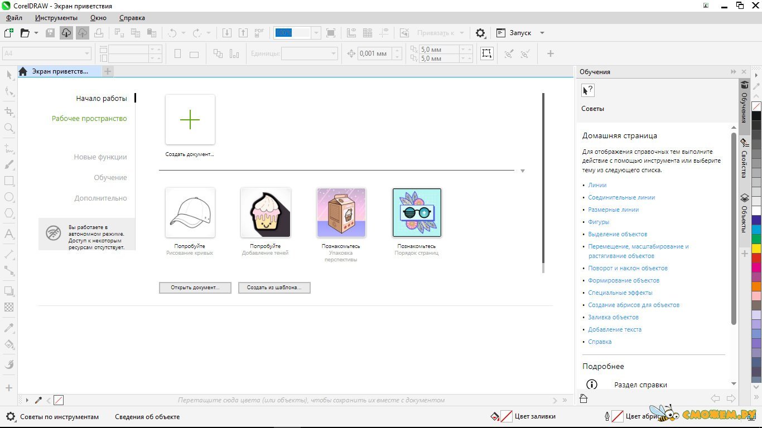Click the Открыть документ button
The height and width of the screenshot is (428, 762).
[195, 288]
